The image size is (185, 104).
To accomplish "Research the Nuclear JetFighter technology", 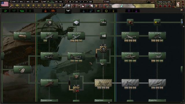I will pyautogui.click(x=157, y=36).
